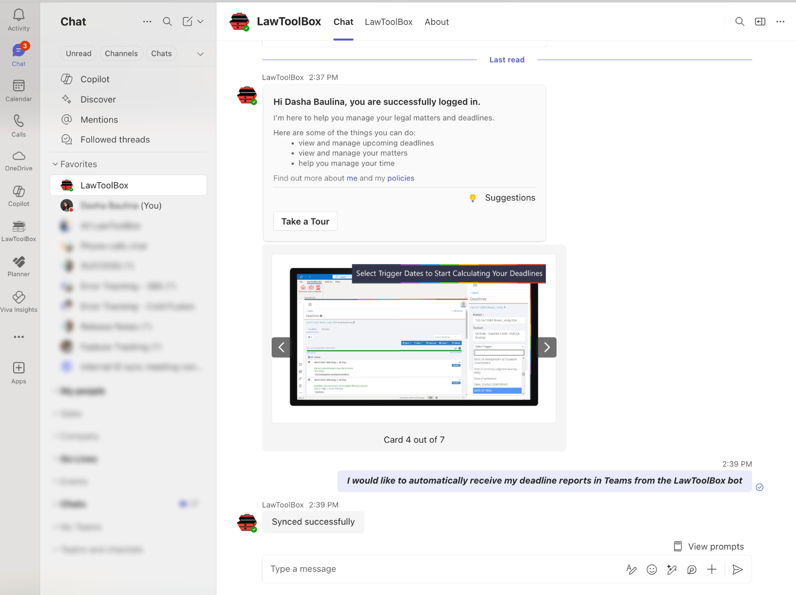Select the LawToolBox chat in Favorites
The height and width of the screenshot is (595, 796).
[129, 185]
